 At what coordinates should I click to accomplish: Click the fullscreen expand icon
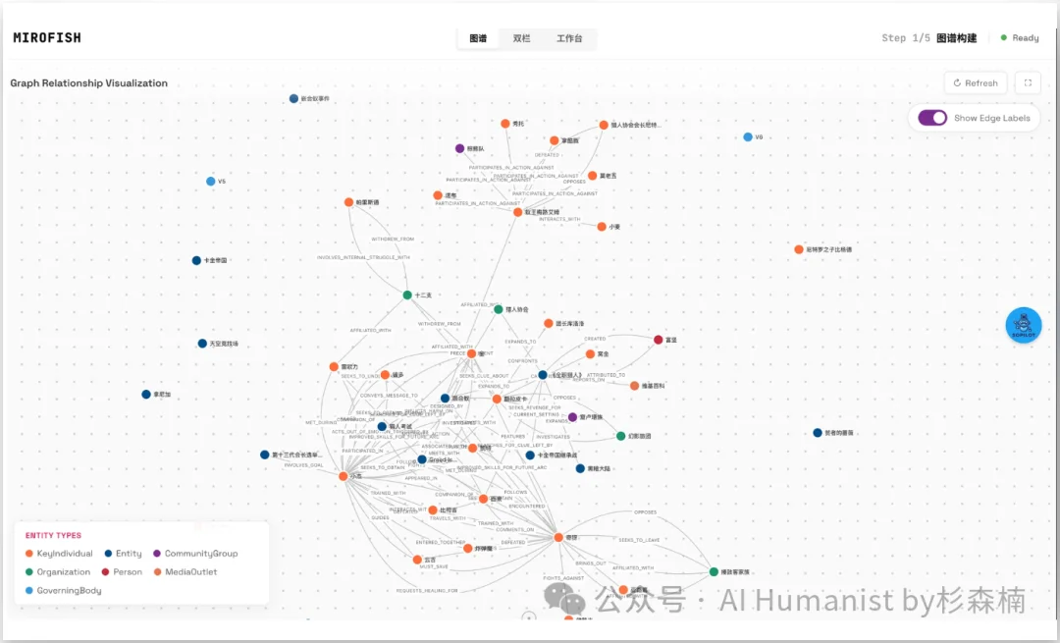(x=1027, y=83)
